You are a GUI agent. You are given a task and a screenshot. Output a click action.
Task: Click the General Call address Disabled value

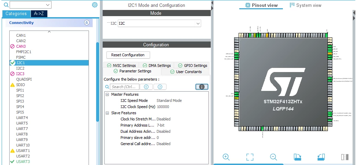coord(163,144)
